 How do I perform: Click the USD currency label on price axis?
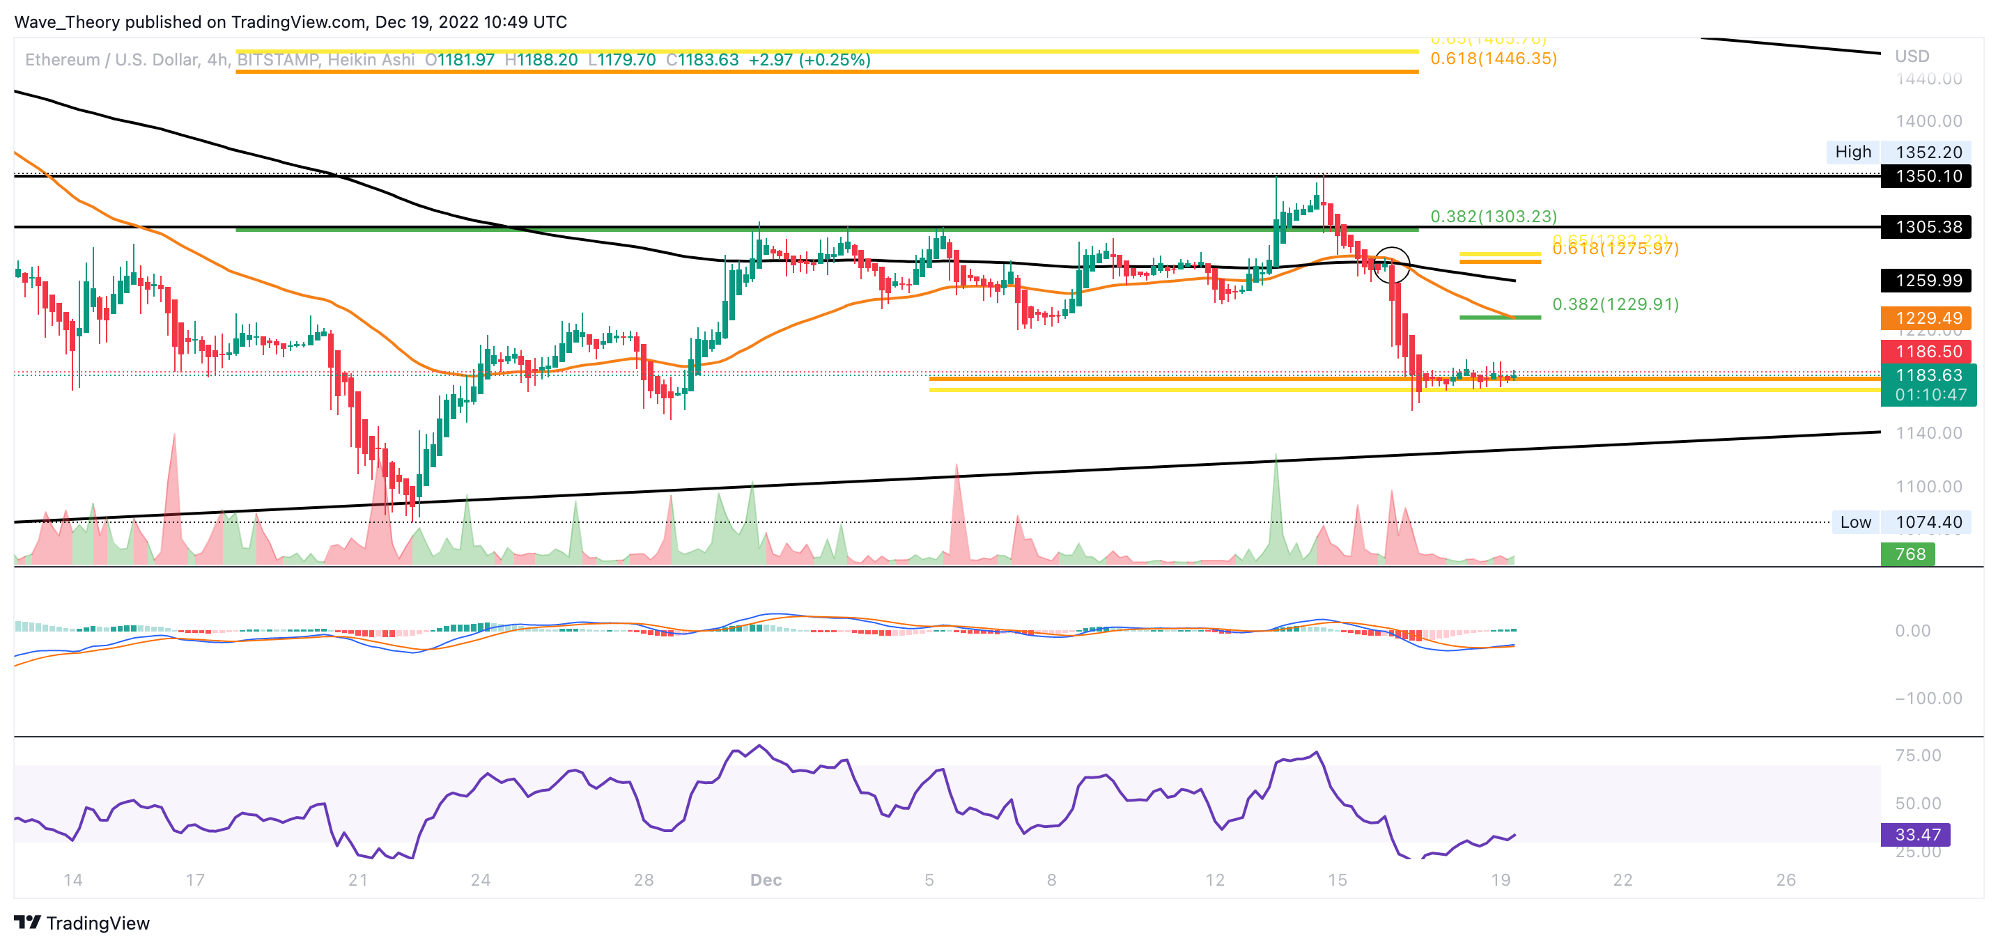(1912, 56)
